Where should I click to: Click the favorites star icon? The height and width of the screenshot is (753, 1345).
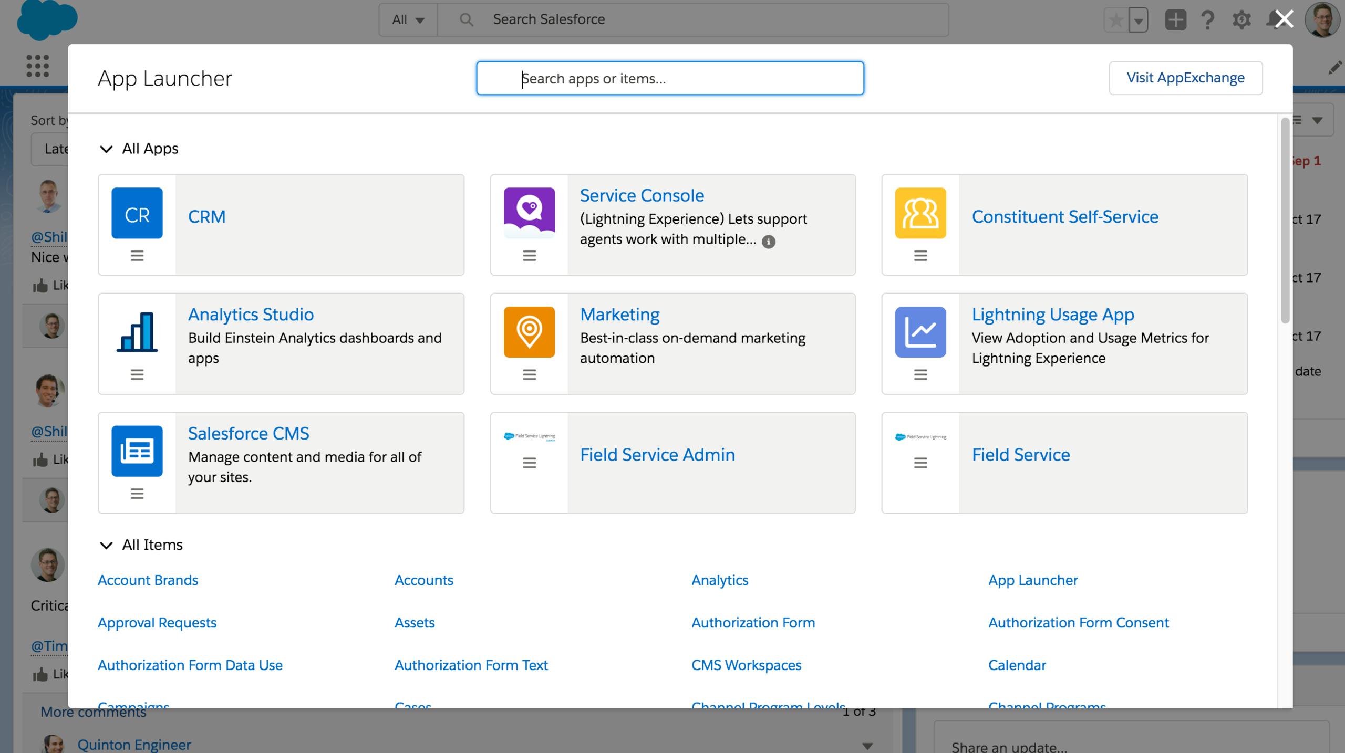click(x=1116, y=20)
